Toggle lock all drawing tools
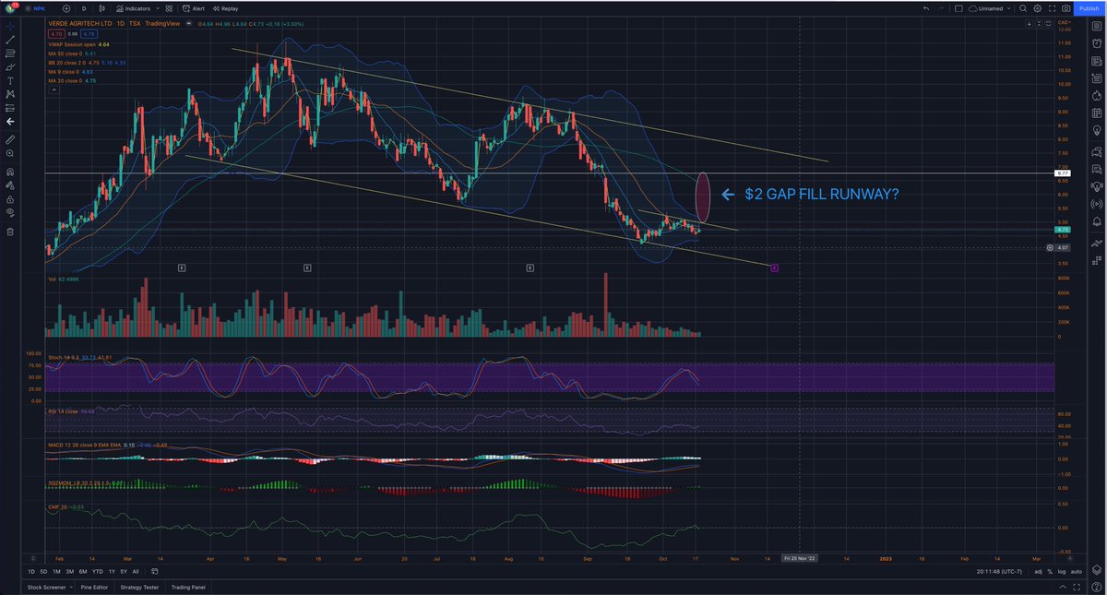Image resolution: width=1107 pixels, height=595 pixels. point(10,198)
